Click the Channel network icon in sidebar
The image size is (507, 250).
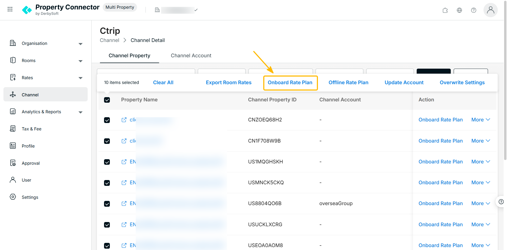(x=13, y=95)
